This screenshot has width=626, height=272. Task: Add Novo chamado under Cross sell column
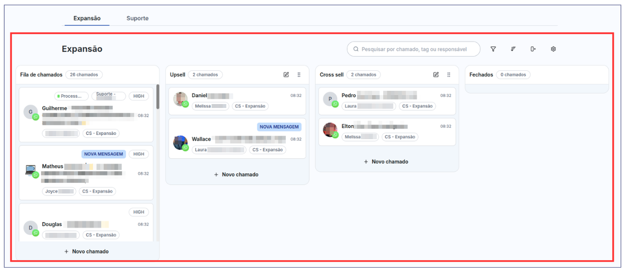(x=386, y=162)
